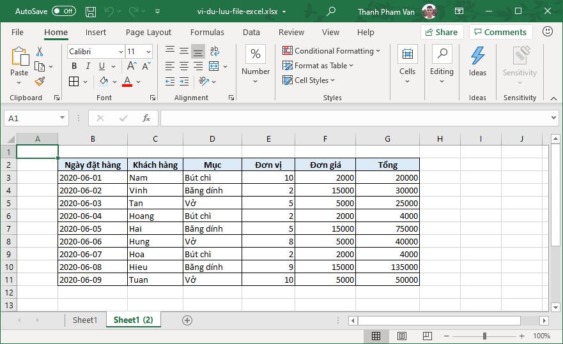Toggle Middle Align
This screenshot has height=344, width=563.
(x=184, y=51)
